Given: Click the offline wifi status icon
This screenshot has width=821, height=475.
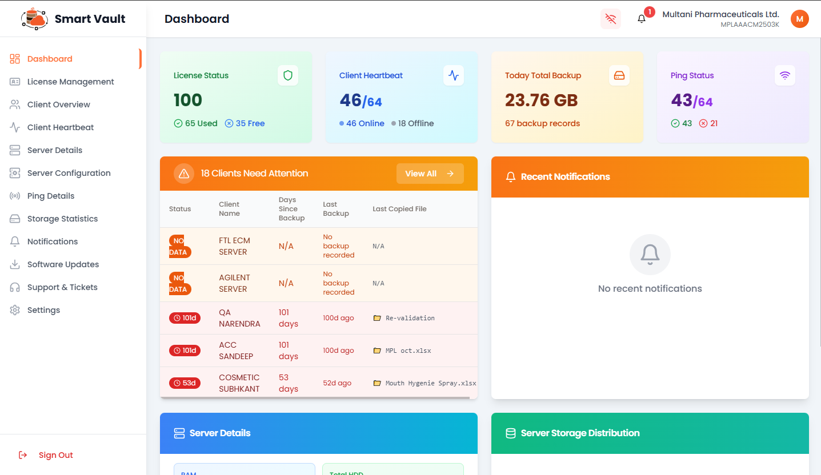Looking at the screenshot, I should pyautogui.click(x=611, y=19).
